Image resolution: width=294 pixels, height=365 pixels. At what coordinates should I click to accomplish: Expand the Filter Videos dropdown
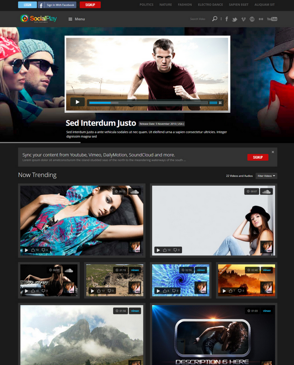pos(266,176)
